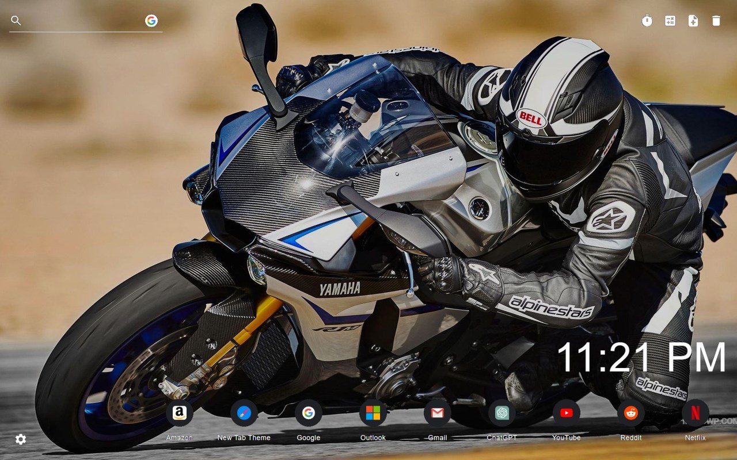Click the Google search engine logo
This screenshot has width=737, height=460.
pyautogui.click(x=151, y=21)
